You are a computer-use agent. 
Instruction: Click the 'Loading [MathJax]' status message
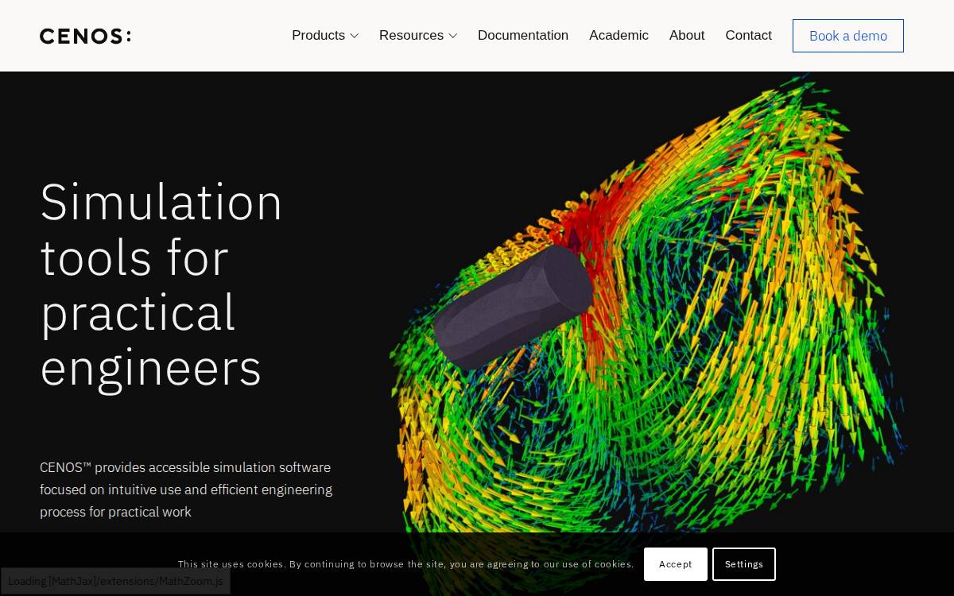115,581
